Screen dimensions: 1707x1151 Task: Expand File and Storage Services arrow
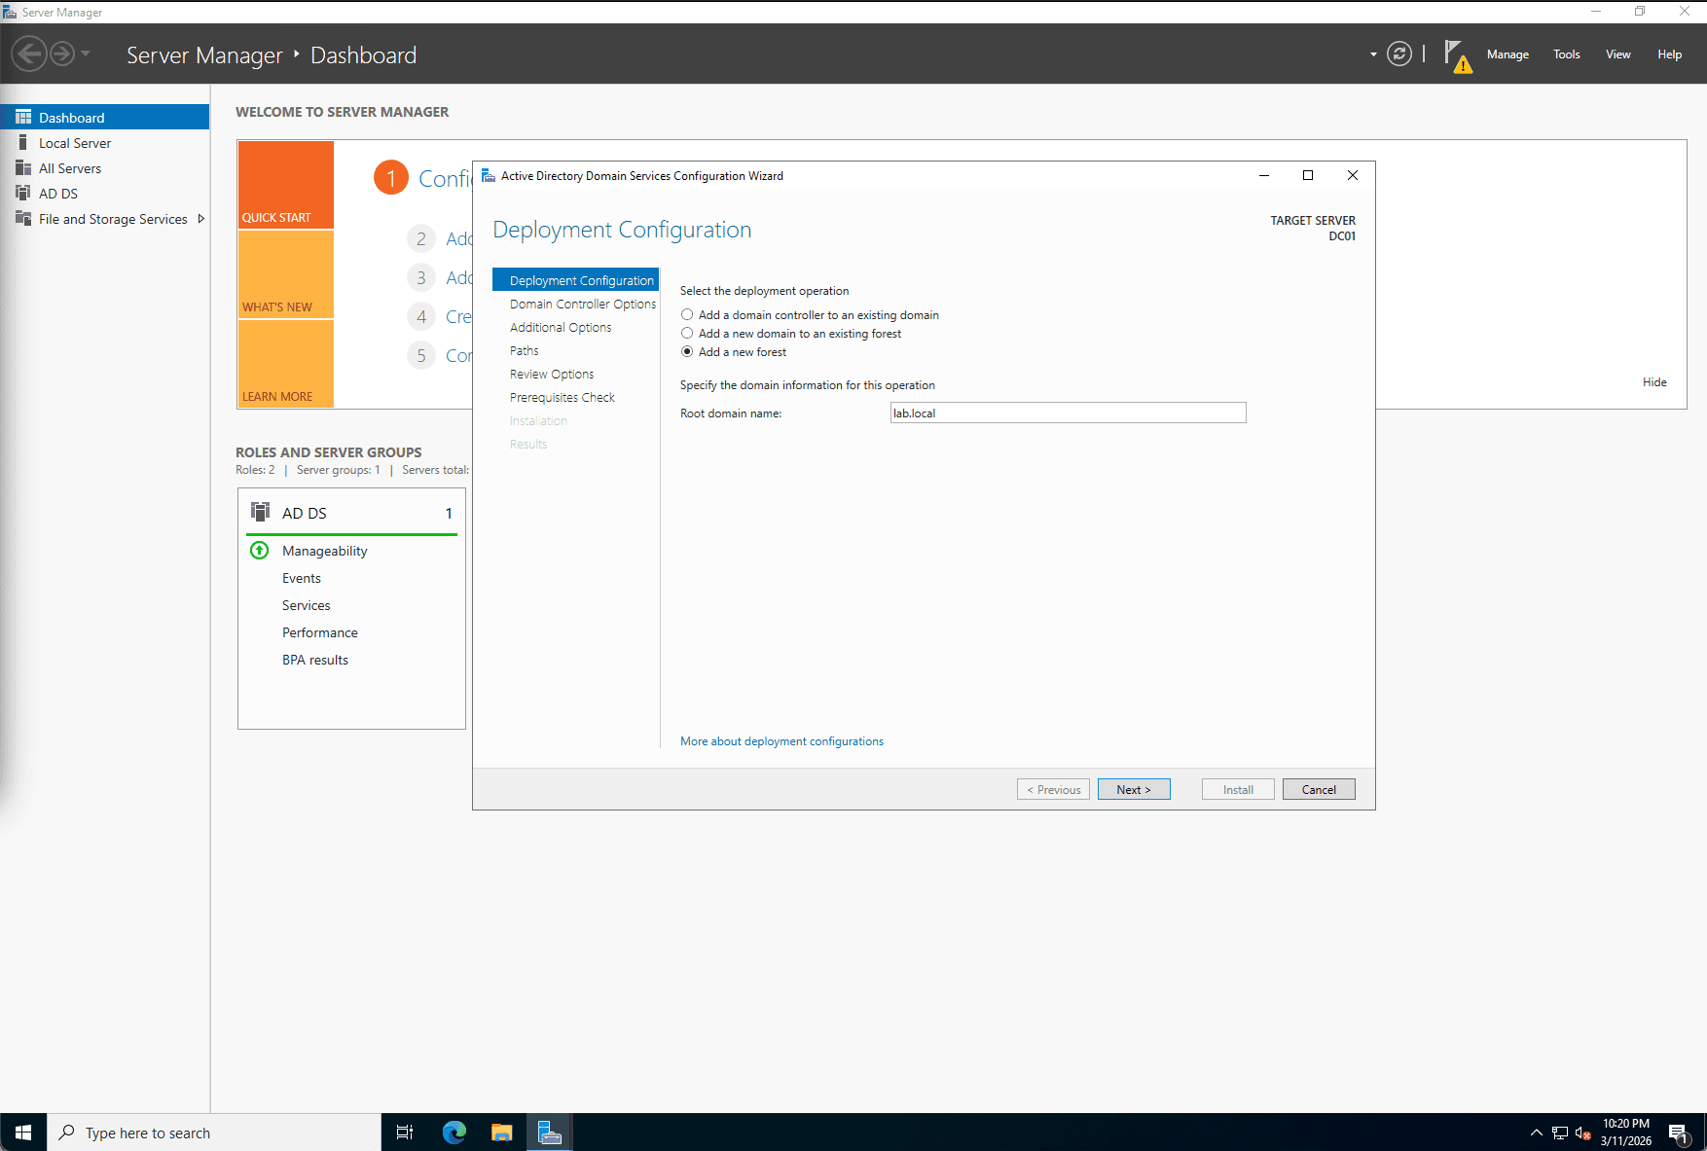[x=201, y=219]
